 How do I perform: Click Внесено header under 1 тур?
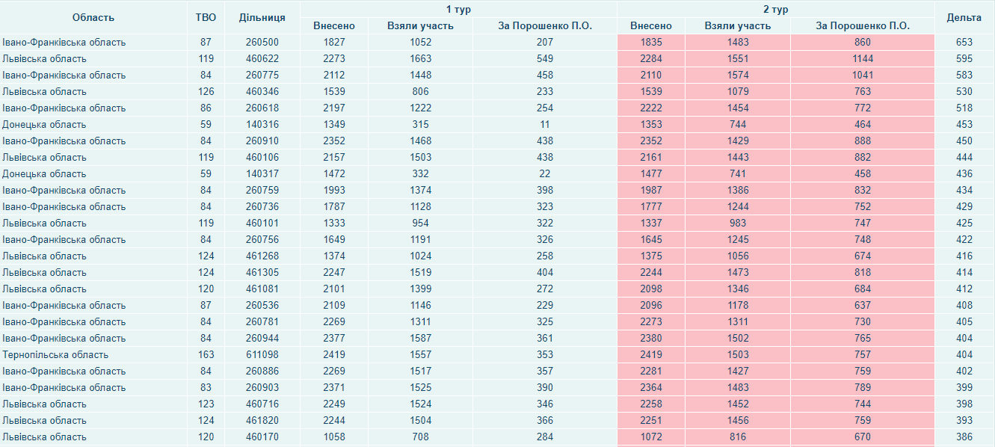point(334,26)
